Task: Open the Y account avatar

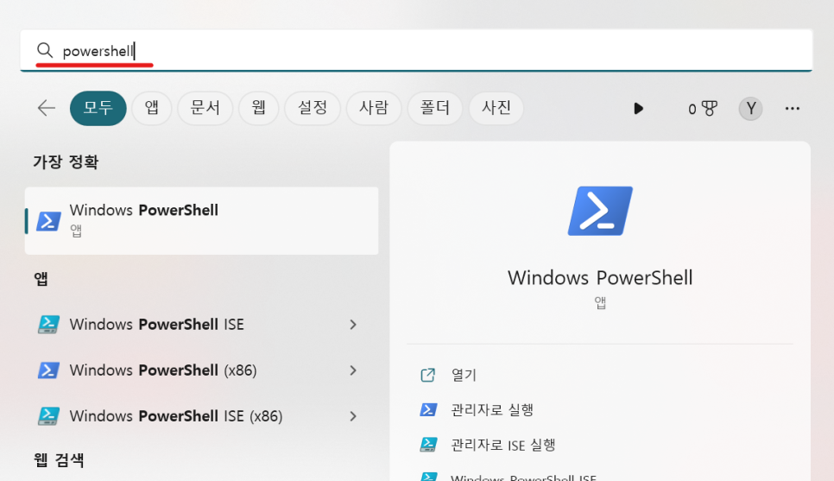Action: point(750,109)
